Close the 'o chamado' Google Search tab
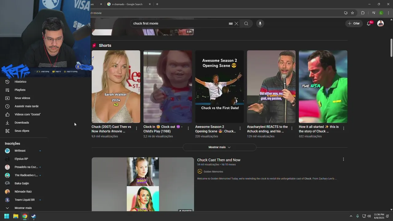 (150, 4)
